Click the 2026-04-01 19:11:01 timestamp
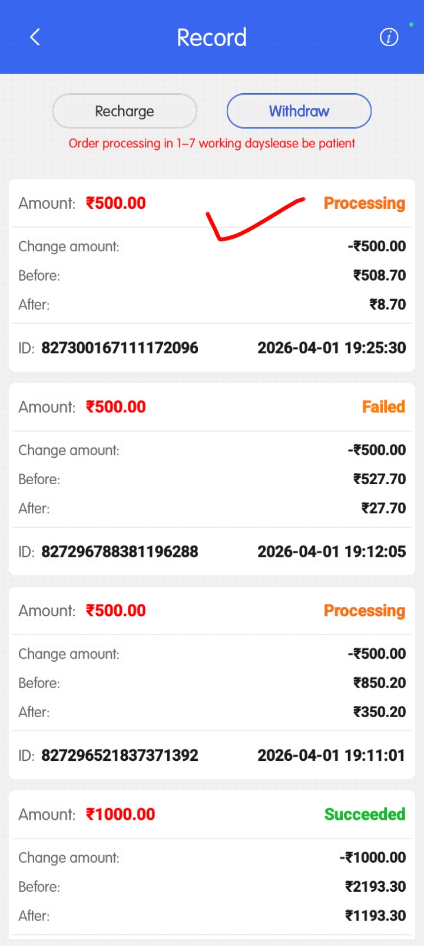 coord(332,756)
